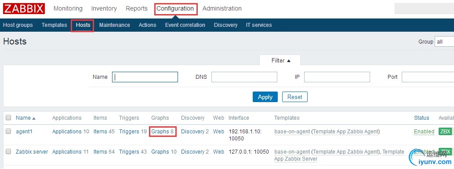Check the agent1 row checkbox
Screen dimensions: 454x169
(8, 131)
